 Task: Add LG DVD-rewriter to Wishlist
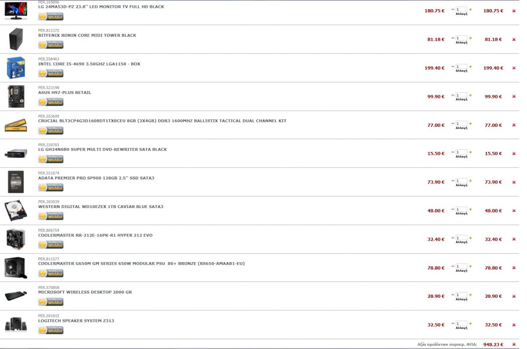(51, 159)
